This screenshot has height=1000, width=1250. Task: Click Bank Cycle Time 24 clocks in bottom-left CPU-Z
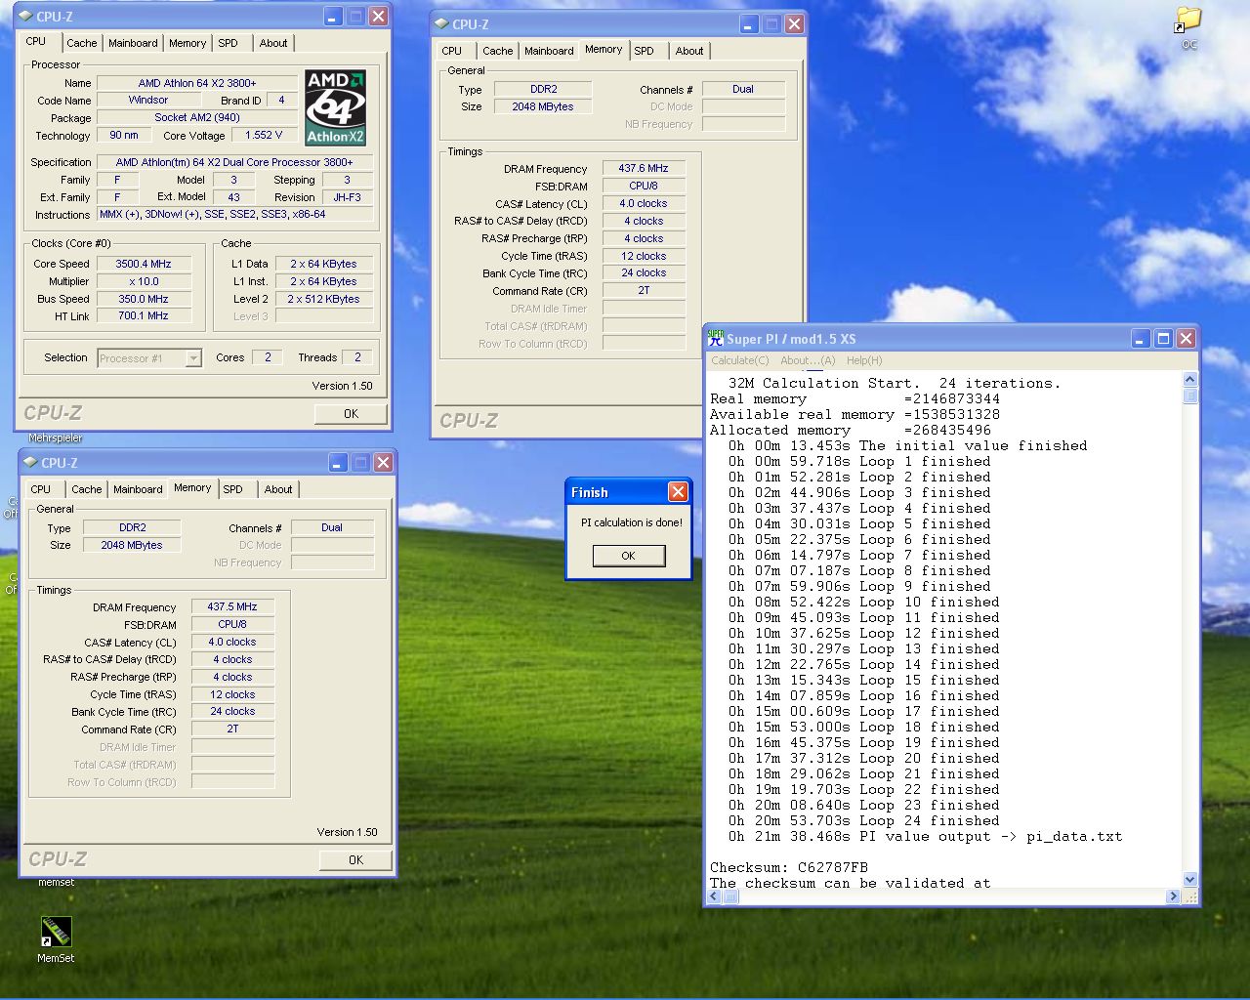pos(232,712)
